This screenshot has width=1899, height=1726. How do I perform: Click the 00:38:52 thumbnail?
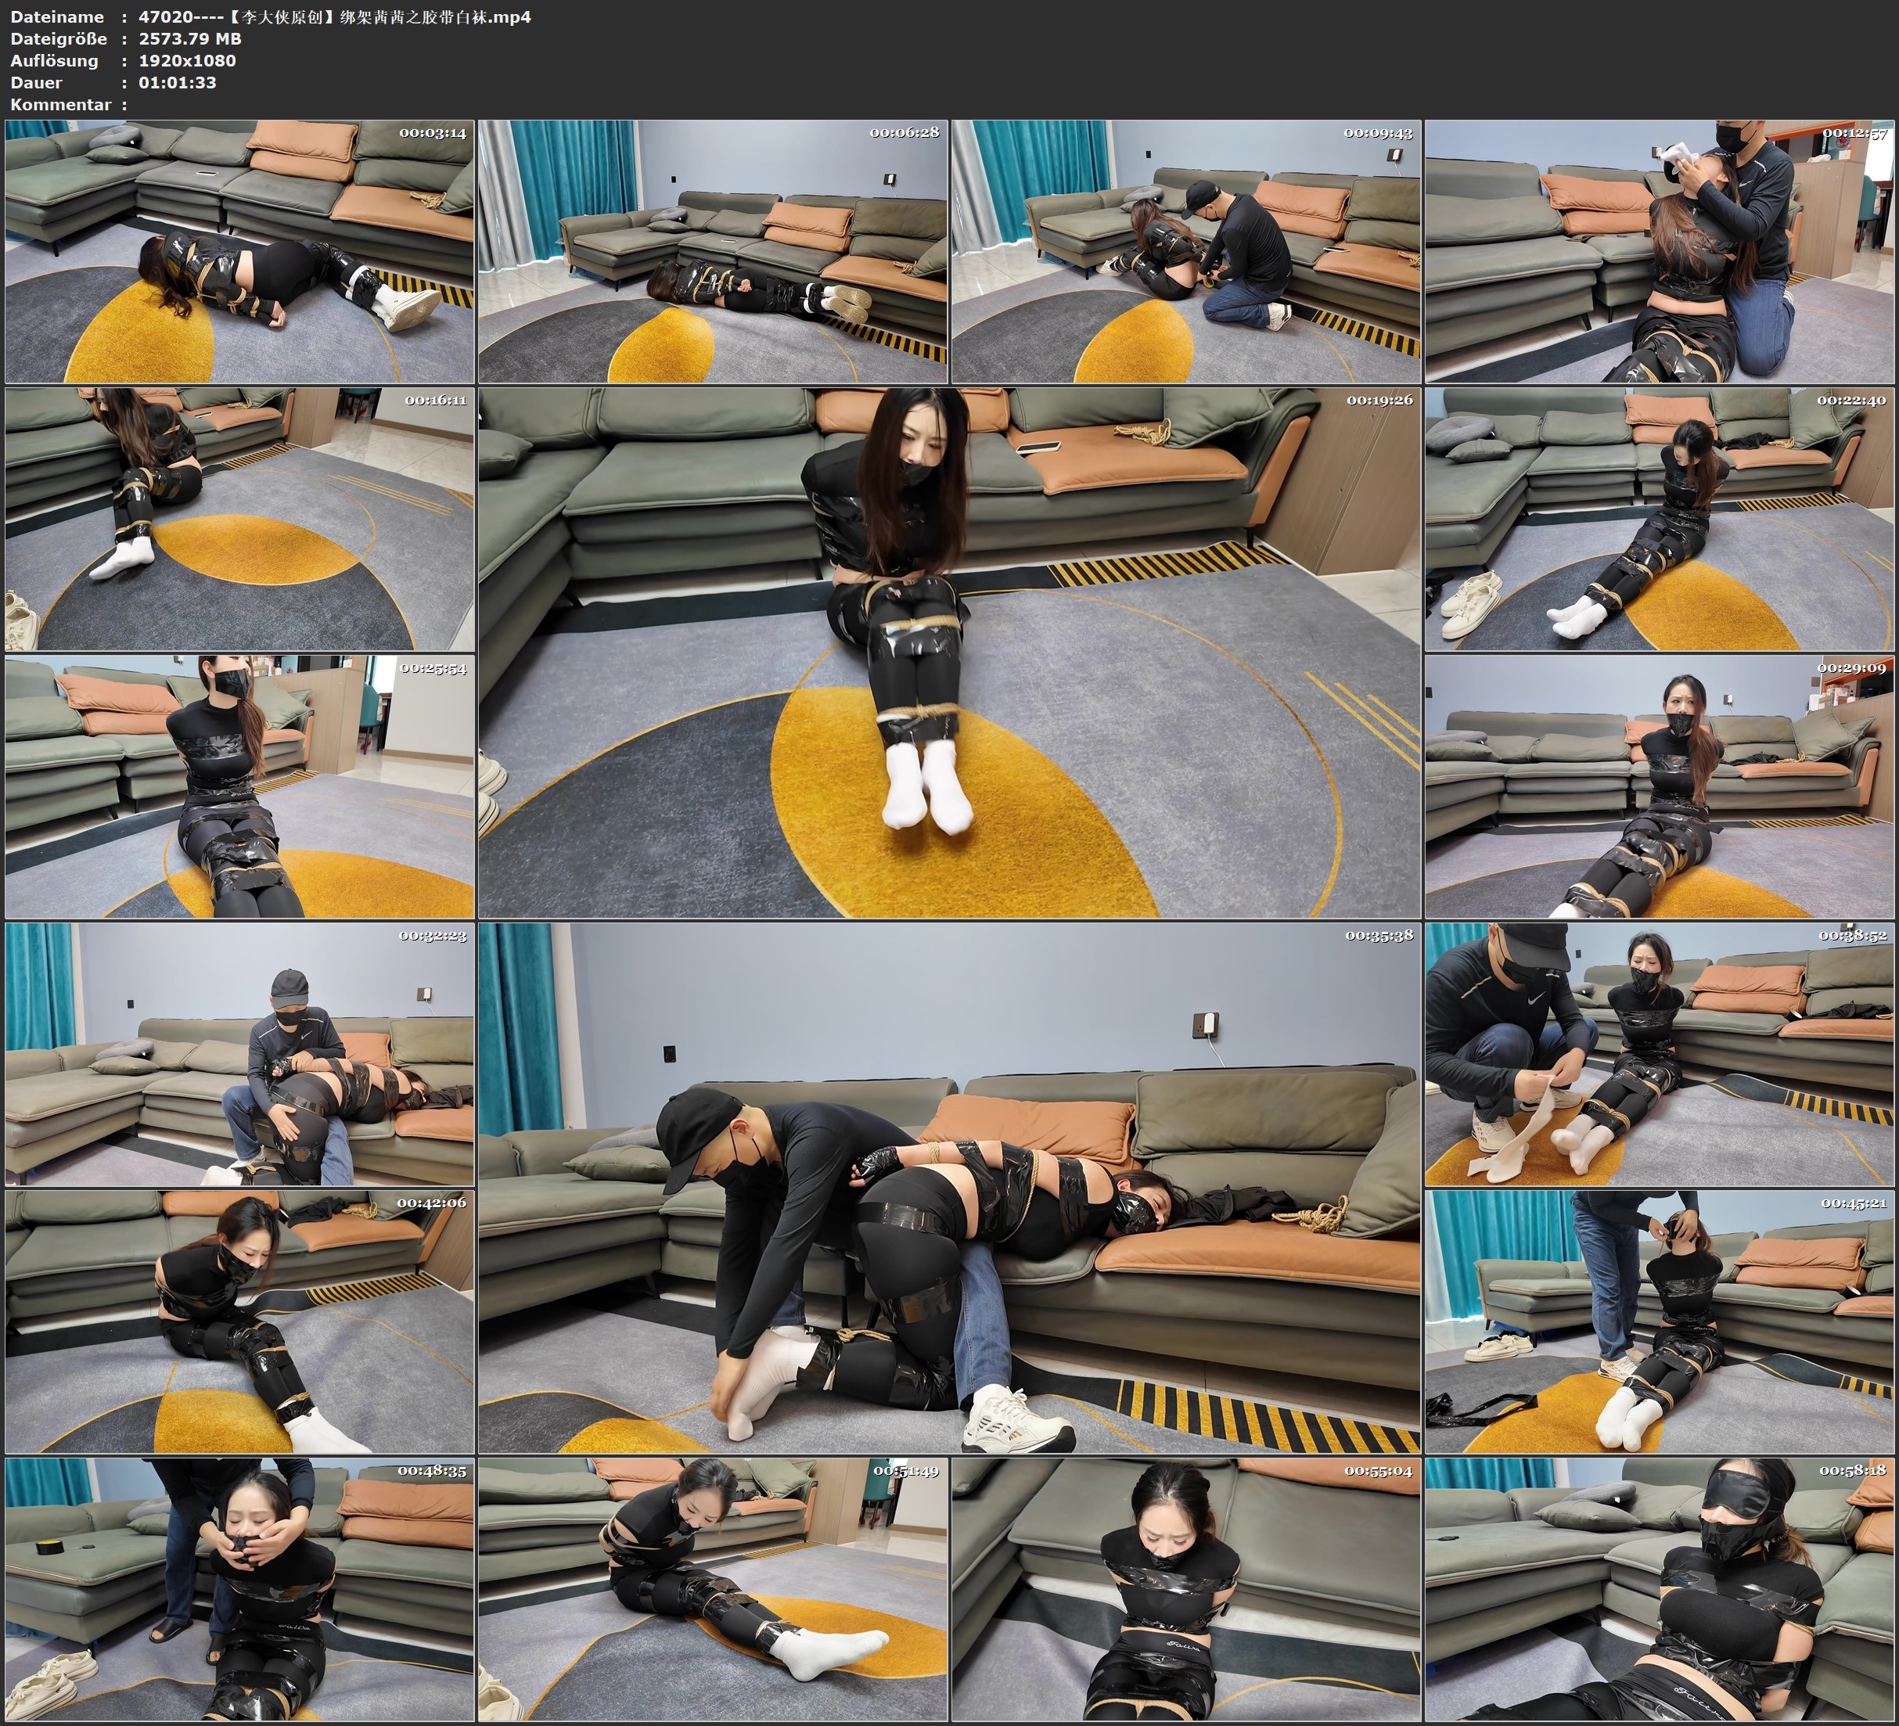click(x=1660, y=1054)
